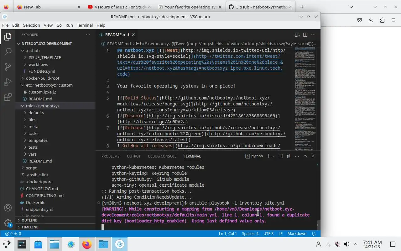Change indentation via Spaces: 4
Viewport: 401px width, 251px height.
[x=250, y=234]
